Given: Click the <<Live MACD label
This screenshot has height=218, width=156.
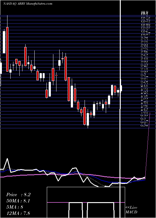Looking at the screenshot, I should pyautogui.click(x=131, y=210).
